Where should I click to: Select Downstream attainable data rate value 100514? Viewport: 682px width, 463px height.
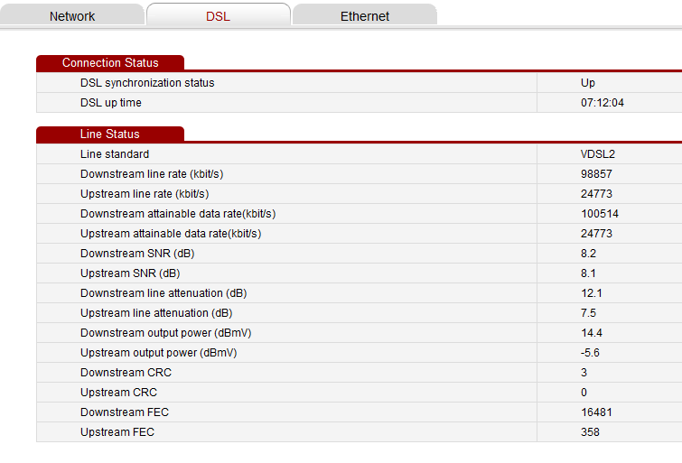[x=599, y=214]
